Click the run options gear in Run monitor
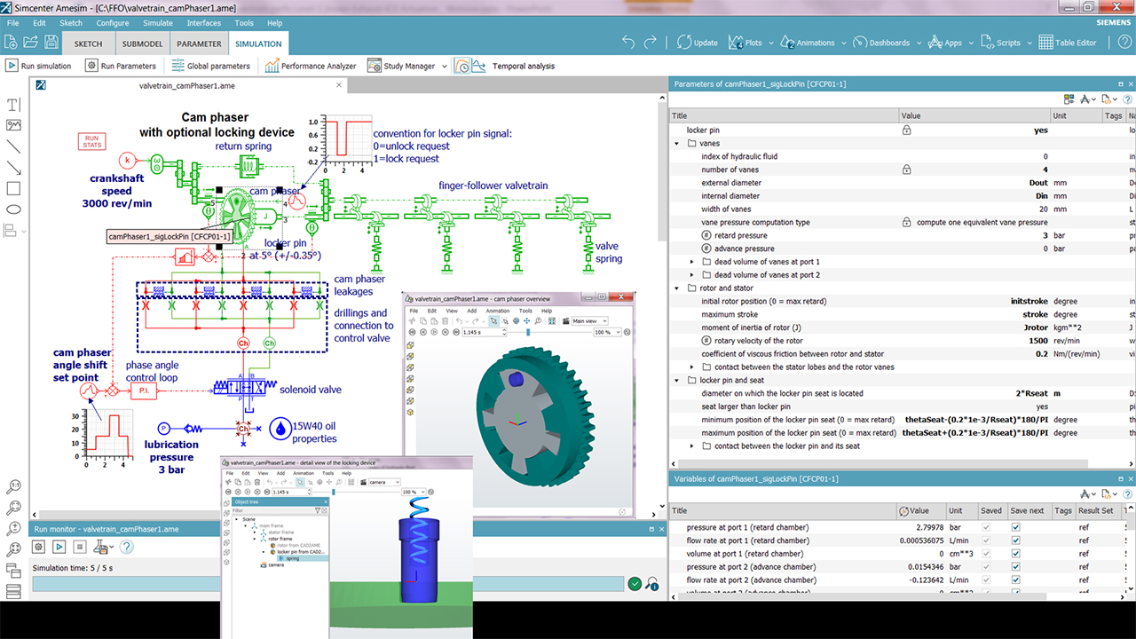Screen dimensions: 1136x639 [x=38, y=547]
